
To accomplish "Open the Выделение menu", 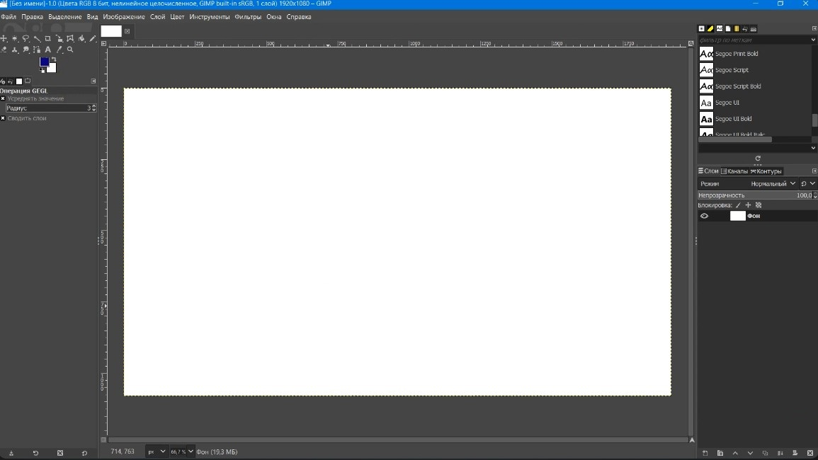I will click(64, 17).
